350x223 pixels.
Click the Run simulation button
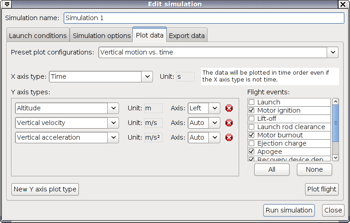[289, 211]
